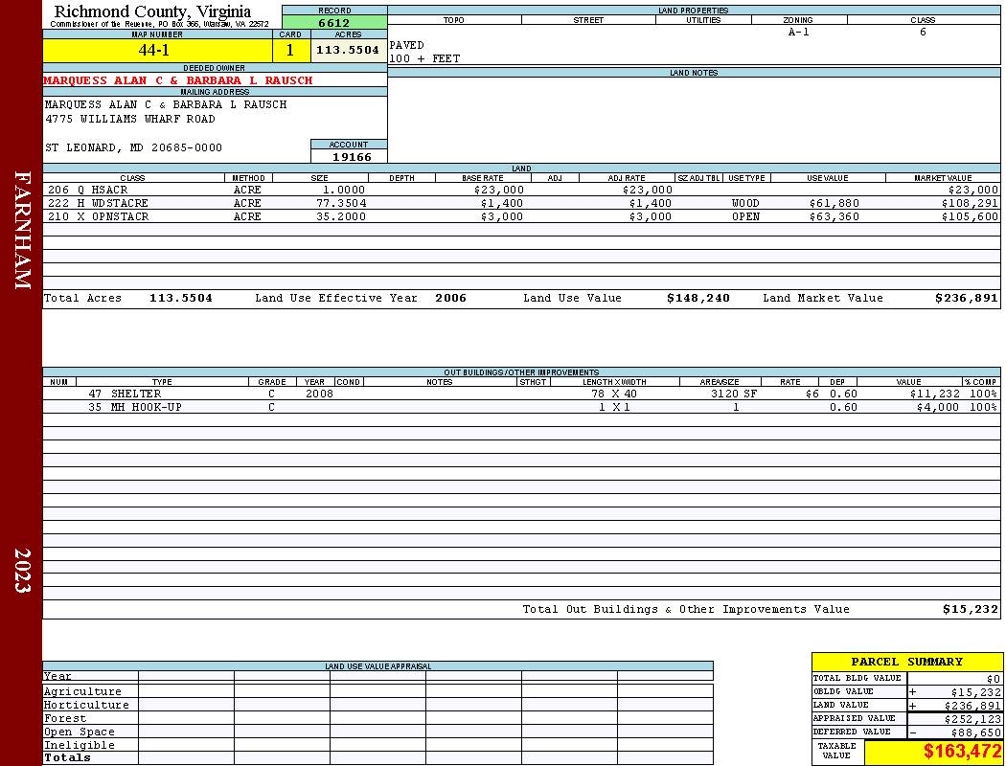Image resolution: width=1006 pixels, height=766 pixels.
Task: Click the Land Use Value $148,240
Action: pyautogui.click(x=698, y=298)
